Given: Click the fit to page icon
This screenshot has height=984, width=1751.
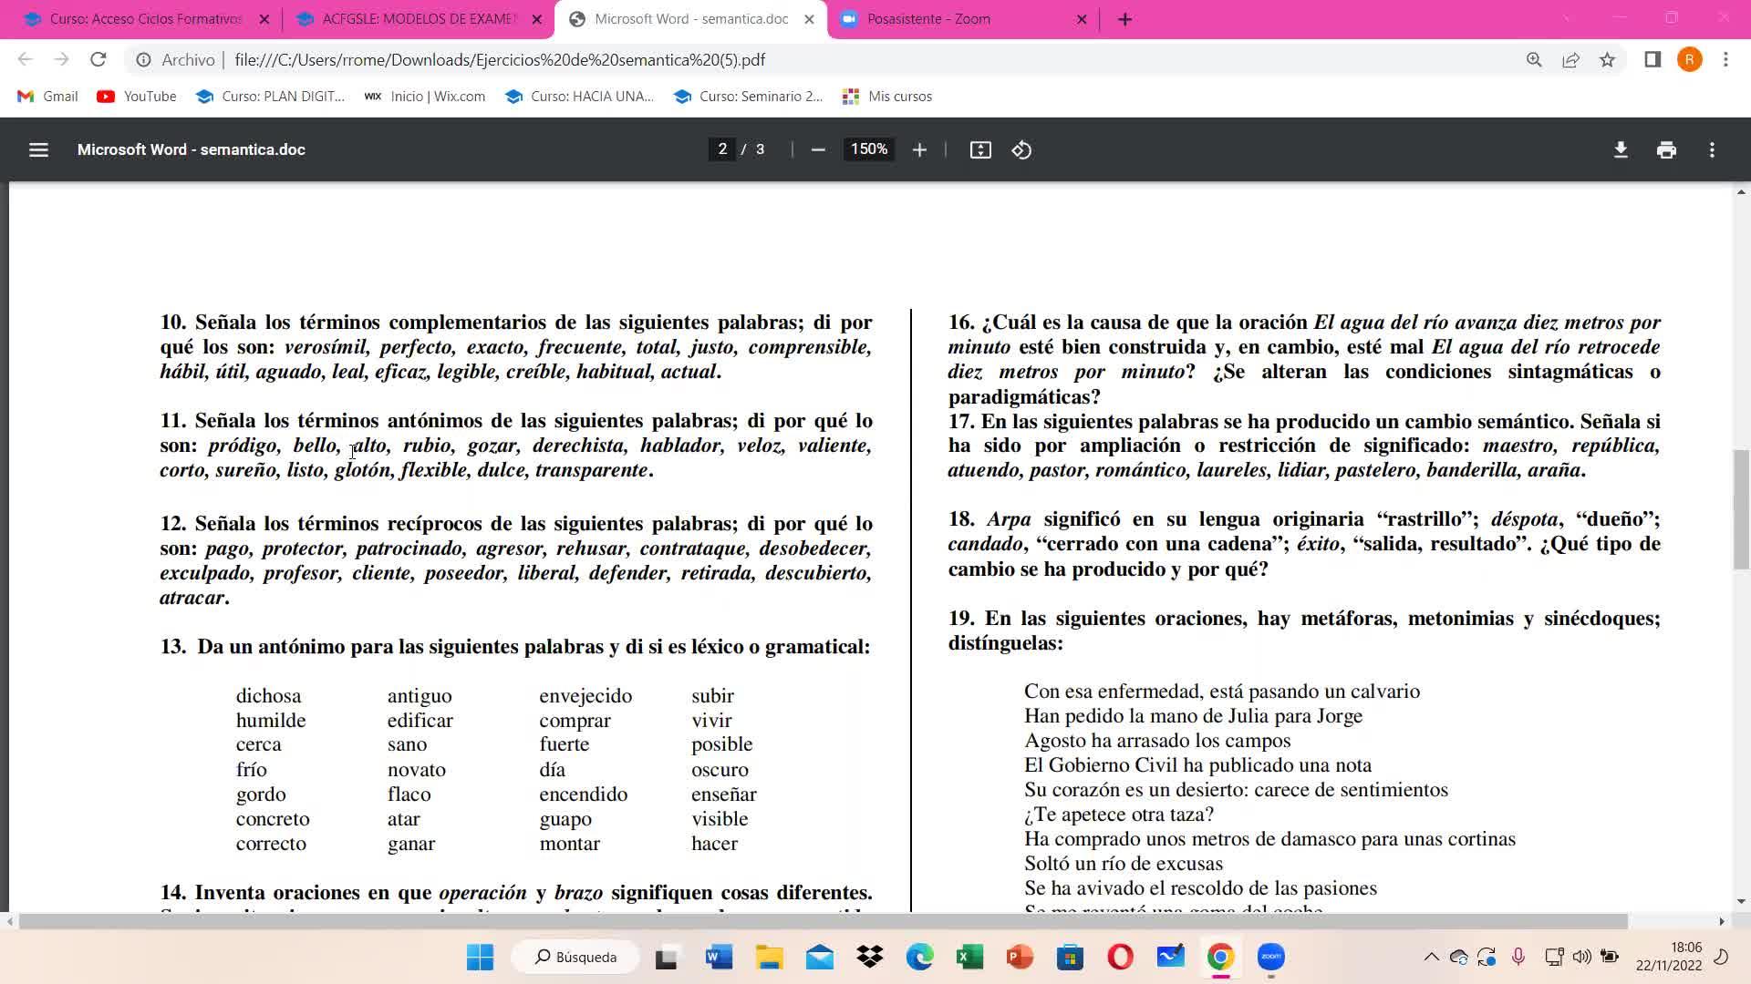Looking at the screenshot, I should pyautogui.click(x=980, y=149).
